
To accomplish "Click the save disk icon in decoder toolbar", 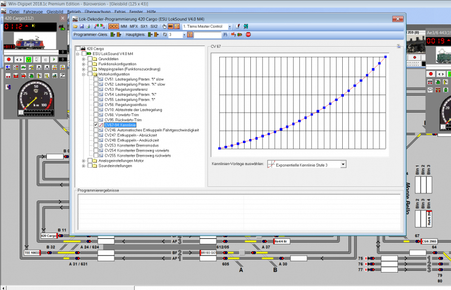I will 82,26.
